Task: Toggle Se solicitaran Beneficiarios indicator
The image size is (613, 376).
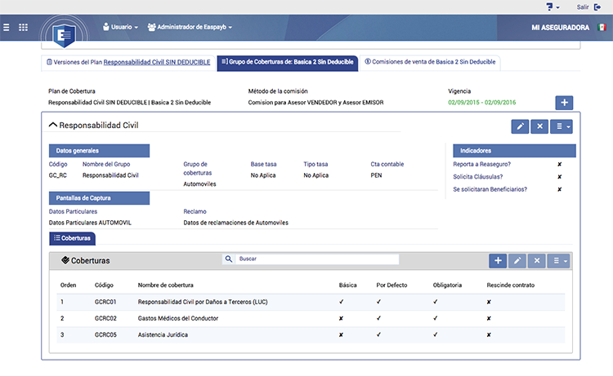Action: [x=559, y=189]
